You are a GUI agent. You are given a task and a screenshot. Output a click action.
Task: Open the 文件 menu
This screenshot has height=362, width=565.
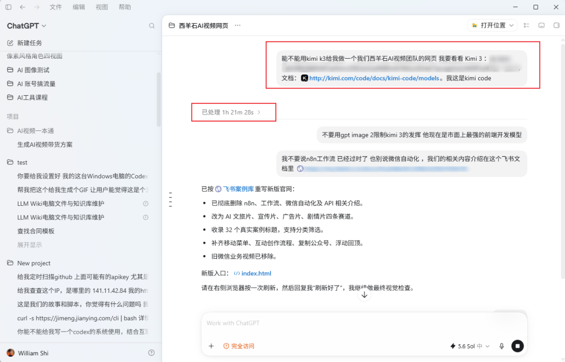click(55, 7)
